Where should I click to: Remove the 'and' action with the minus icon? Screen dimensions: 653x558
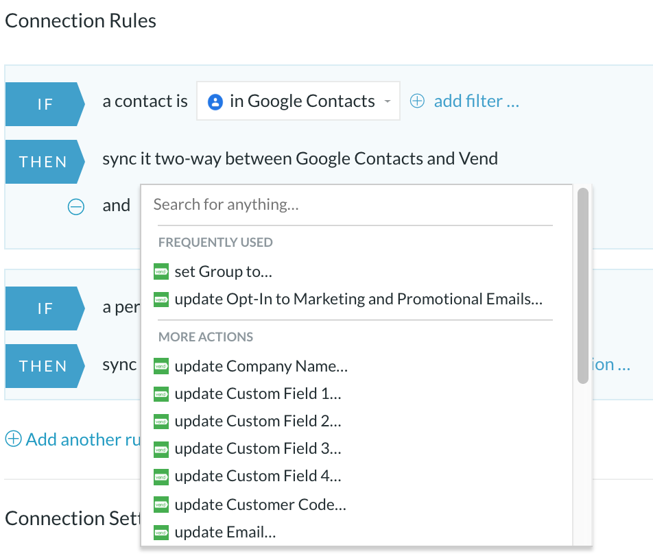[x=75, y=207]
